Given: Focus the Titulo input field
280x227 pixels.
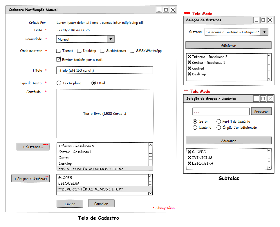Looking at the screenshot, I should [104, 70].
